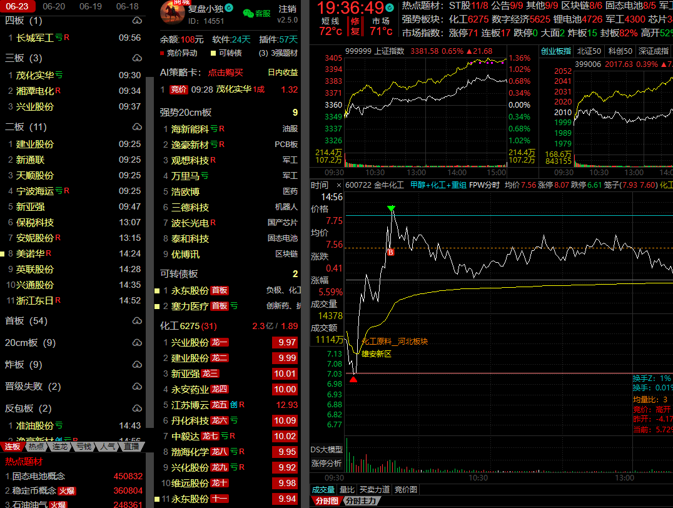The image size is (673, 508).
Task: Collapse the 强势20cm板 section header
Action: (186, 113)
